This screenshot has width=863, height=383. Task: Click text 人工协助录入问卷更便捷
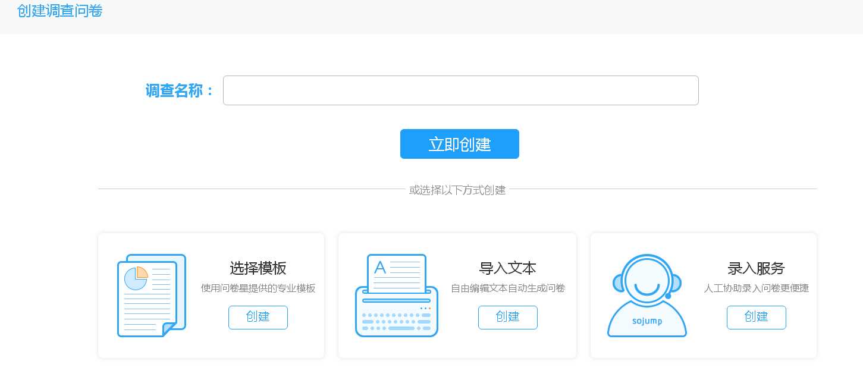757,288
